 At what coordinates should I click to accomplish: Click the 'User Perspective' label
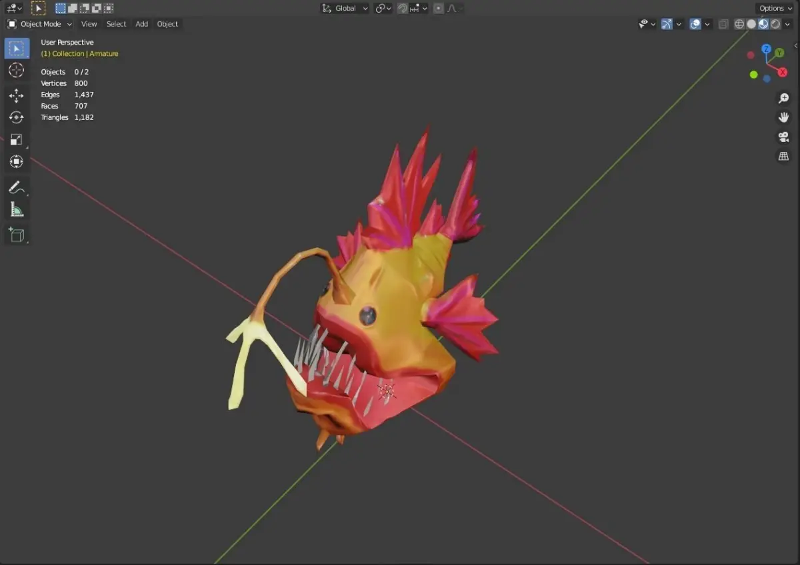[67, 42]
